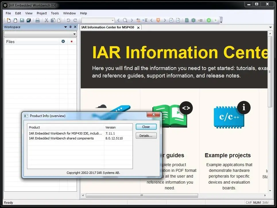Open the Workspace panel menu arrow
The width and height of the screenshot is (277, 208).
pos(65,27)
